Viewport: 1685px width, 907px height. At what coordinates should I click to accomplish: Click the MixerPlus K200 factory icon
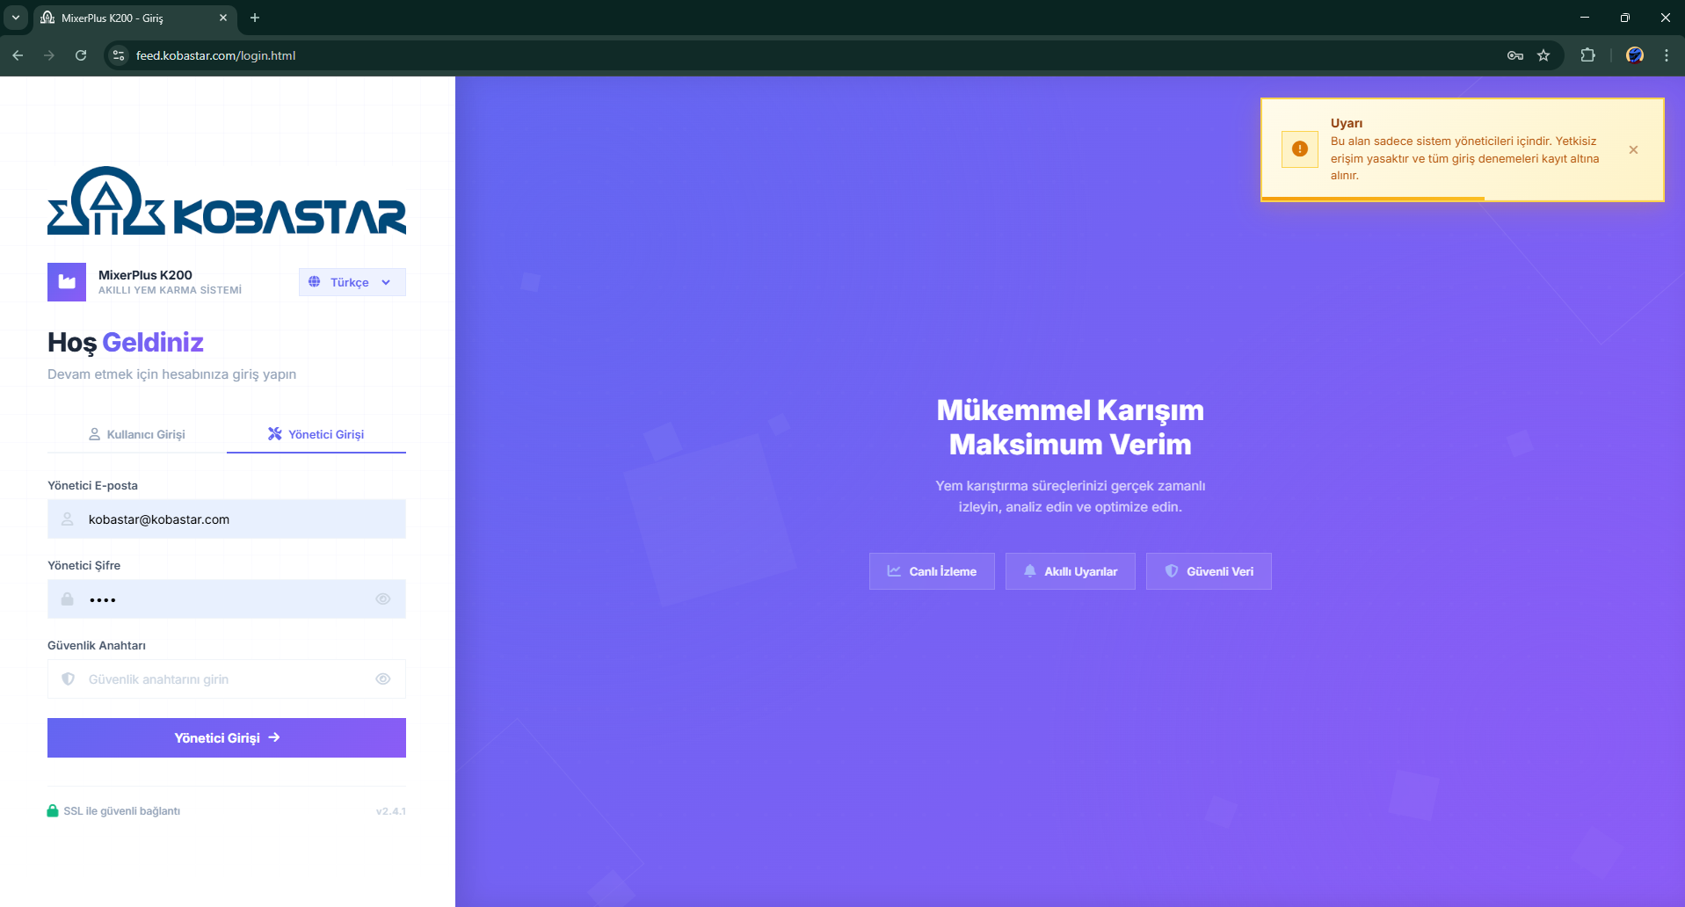pos(67,282)
